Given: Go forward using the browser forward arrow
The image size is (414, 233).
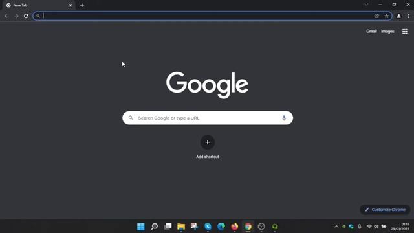Looking at the screenshot, I should pos(16,16).
